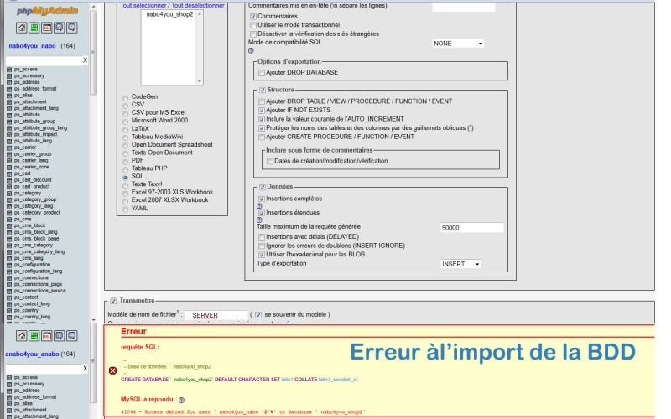Enable 'Ajouter DROP DATABASE' checkbox

pyautogui.click(x=263, y=74)
